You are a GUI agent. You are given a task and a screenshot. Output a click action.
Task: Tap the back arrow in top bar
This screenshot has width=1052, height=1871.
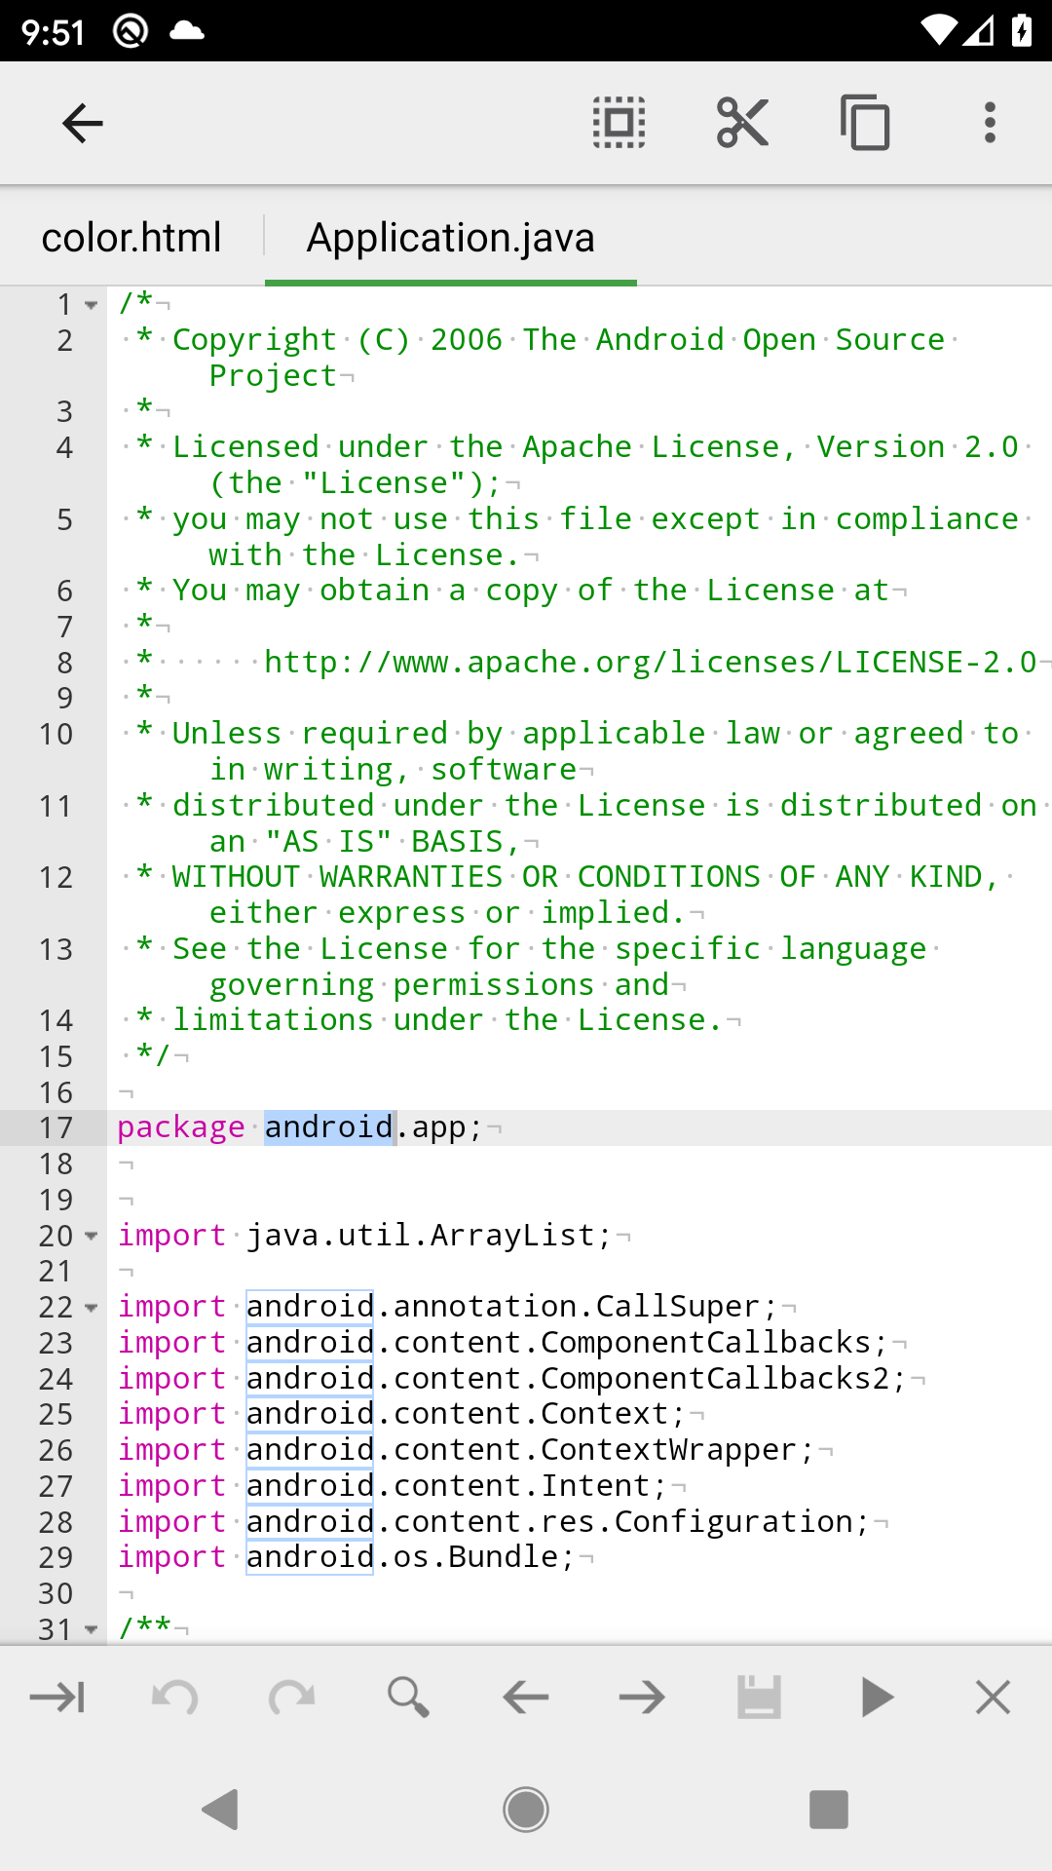tap(83, 124)
